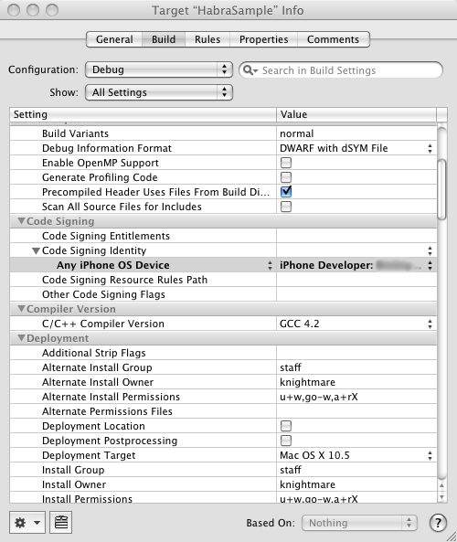
Task: Open Deployment Target Mac OS X 10.5 popup
Action: pos(430,455)
